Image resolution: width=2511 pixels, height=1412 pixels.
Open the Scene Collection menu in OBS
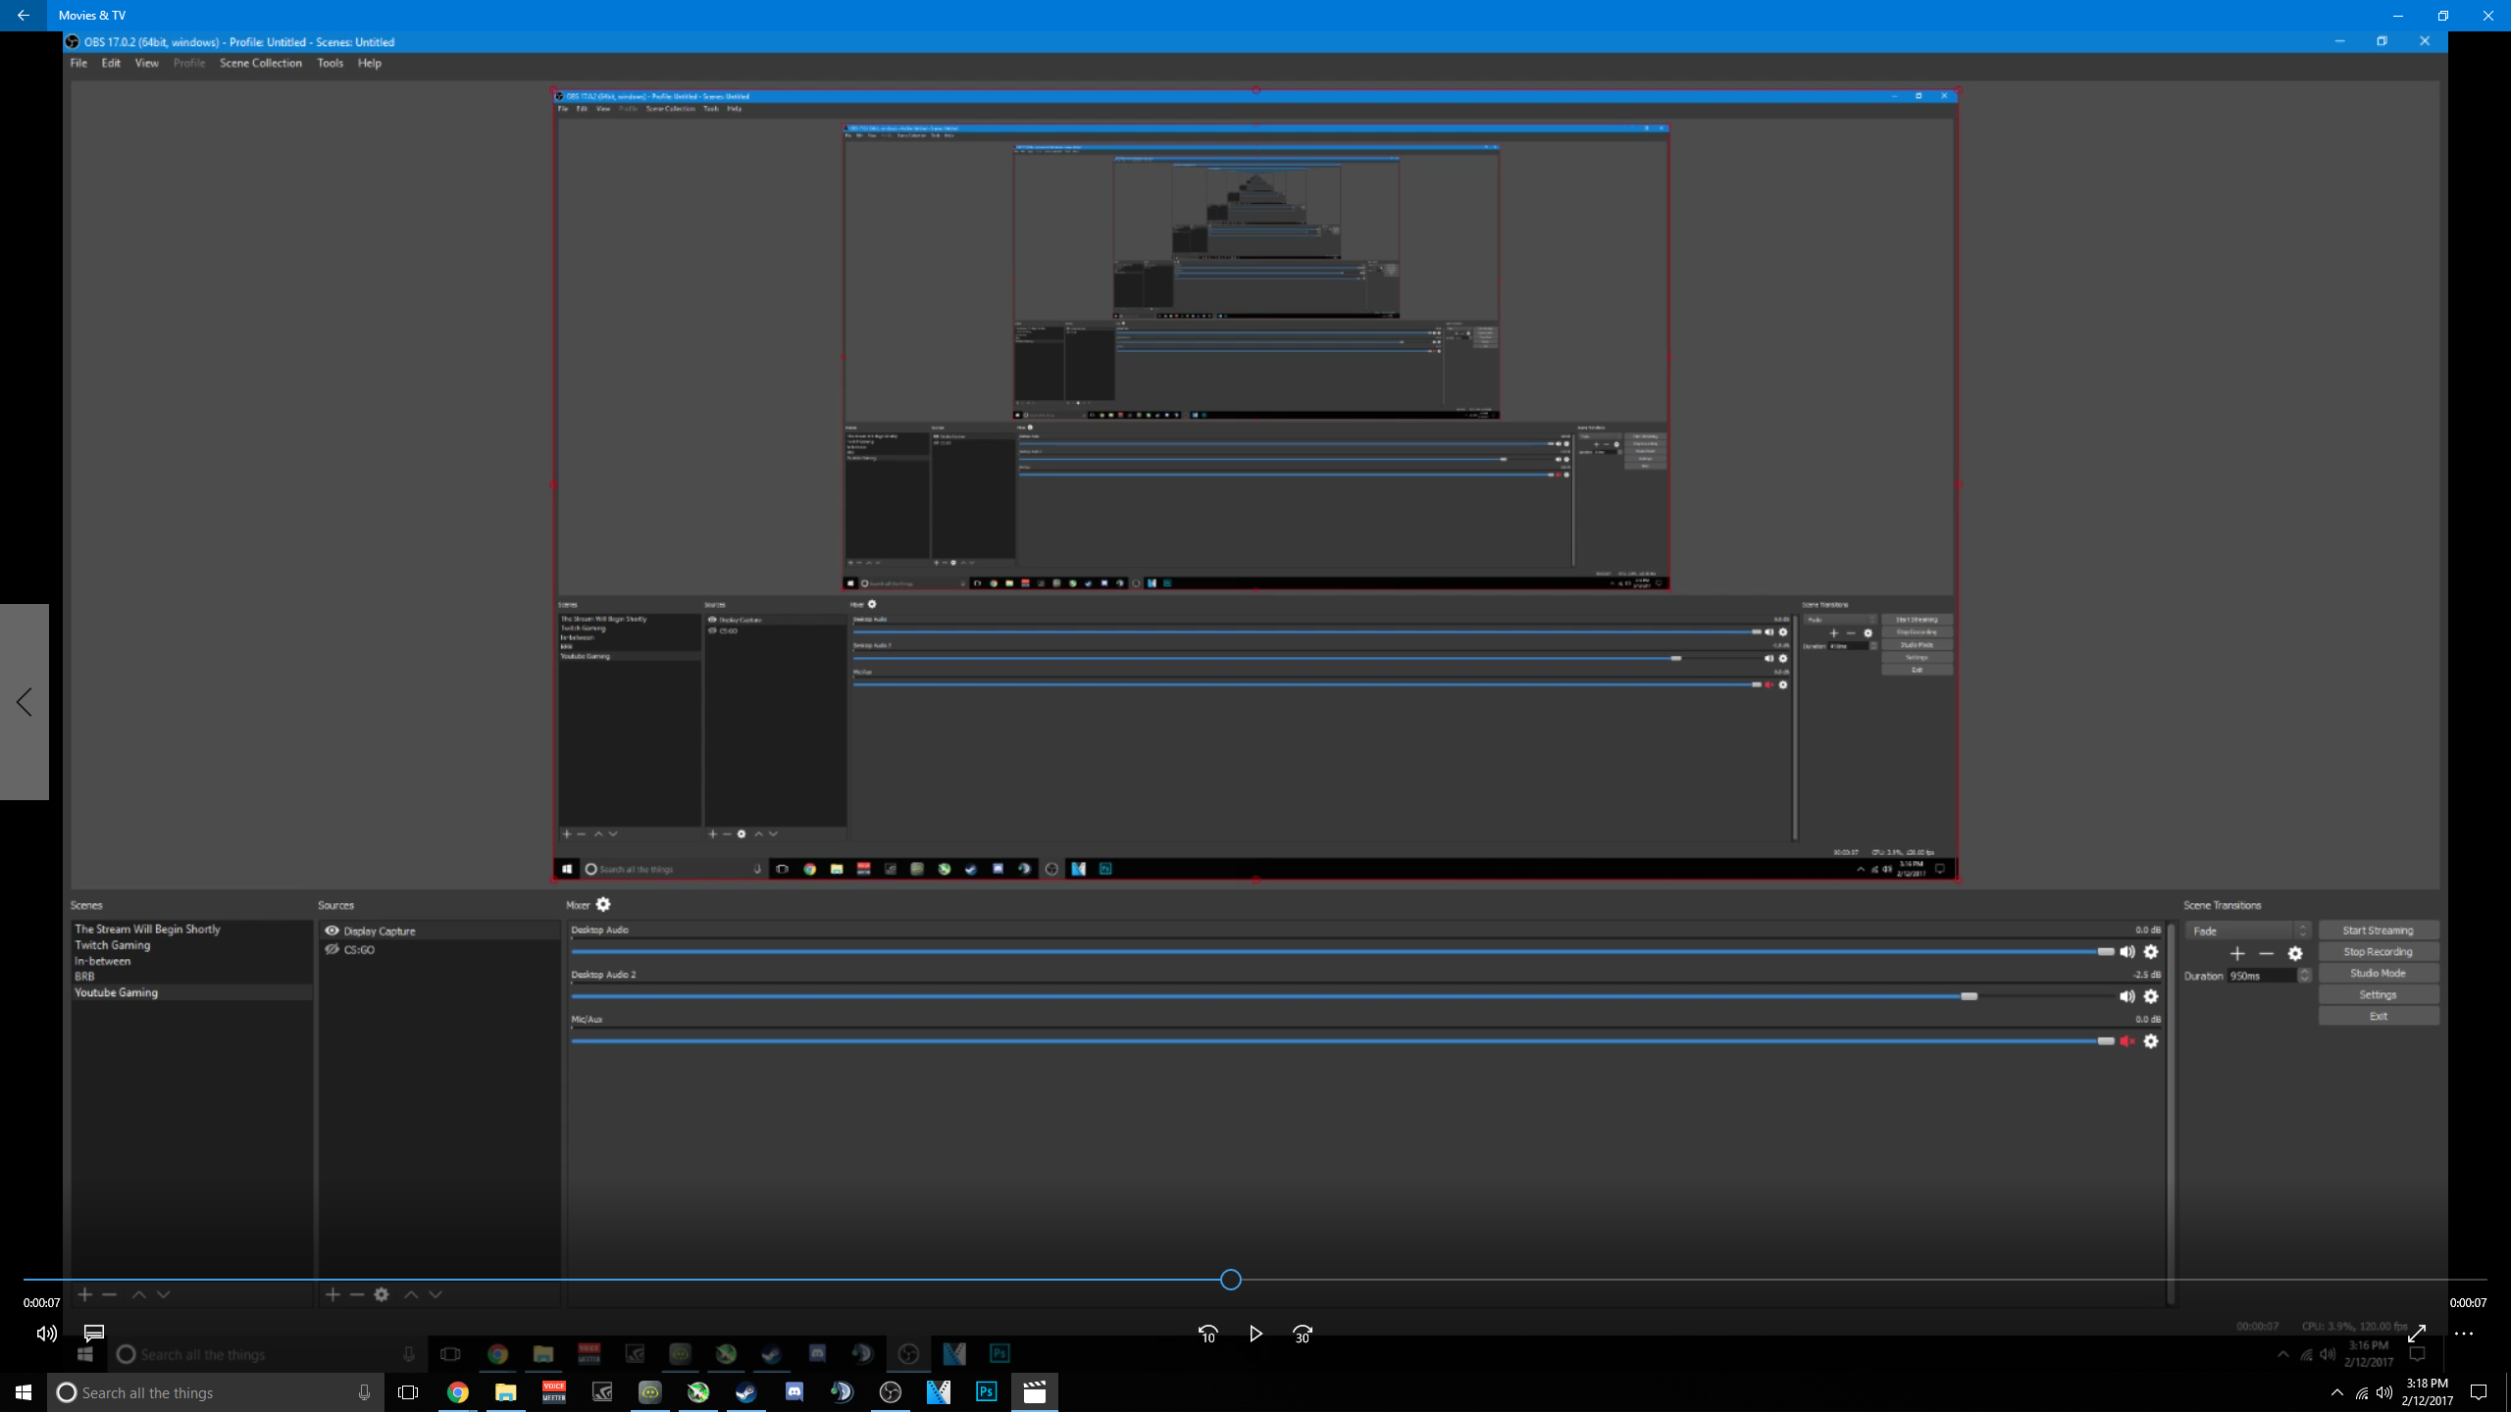(260, 63)
